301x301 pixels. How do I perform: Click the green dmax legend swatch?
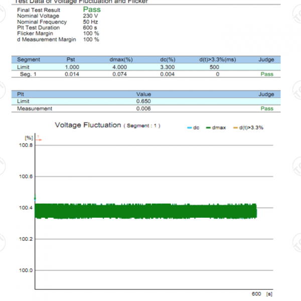tap(208, 128)
